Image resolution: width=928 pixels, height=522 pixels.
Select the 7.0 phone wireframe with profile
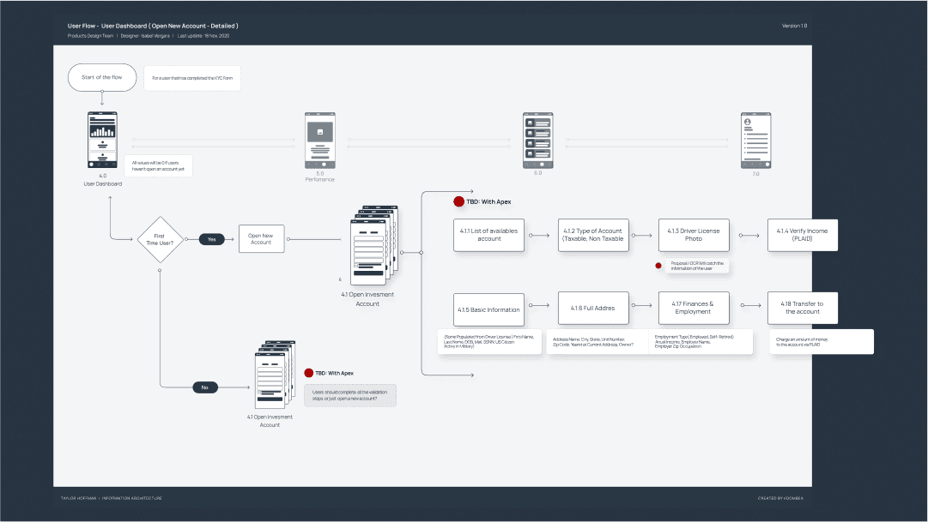click(x=755, y=140)
